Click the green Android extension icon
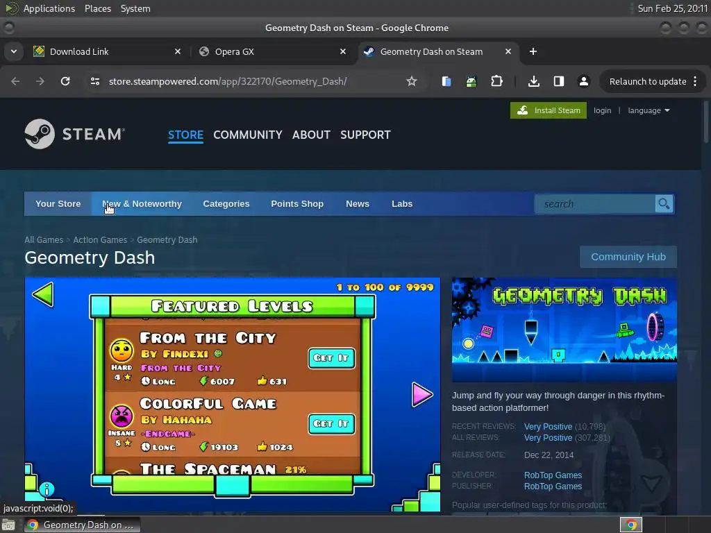Viewport: 711px width, 533px height. 471,82
